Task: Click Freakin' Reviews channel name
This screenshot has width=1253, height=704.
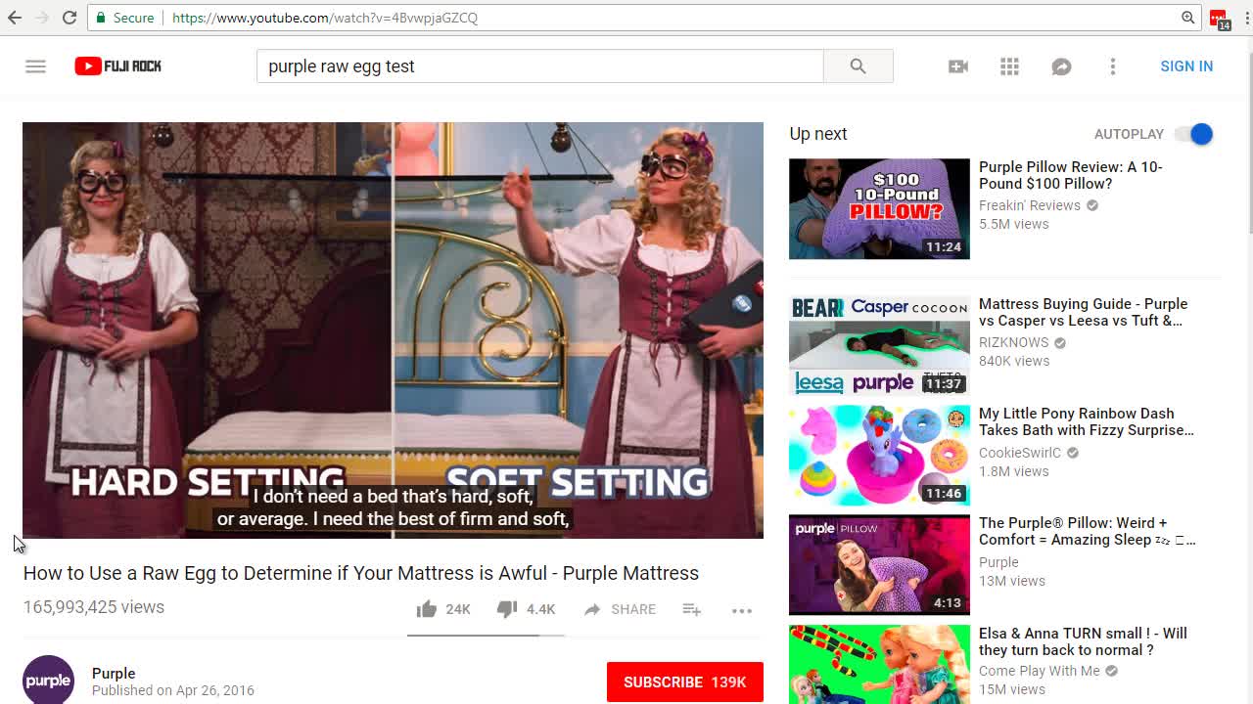Action: pos(1030,205)
